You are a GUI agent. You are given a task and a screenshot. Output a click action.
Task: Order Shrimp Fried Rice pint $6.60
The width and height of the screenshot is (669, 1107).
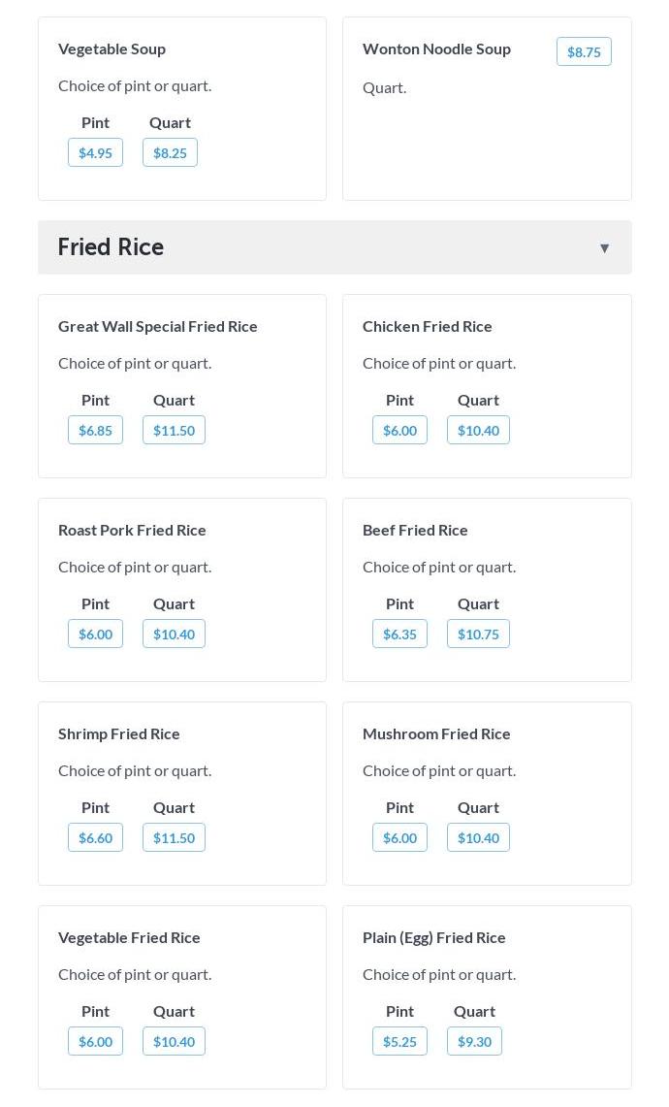click(95, 838)
